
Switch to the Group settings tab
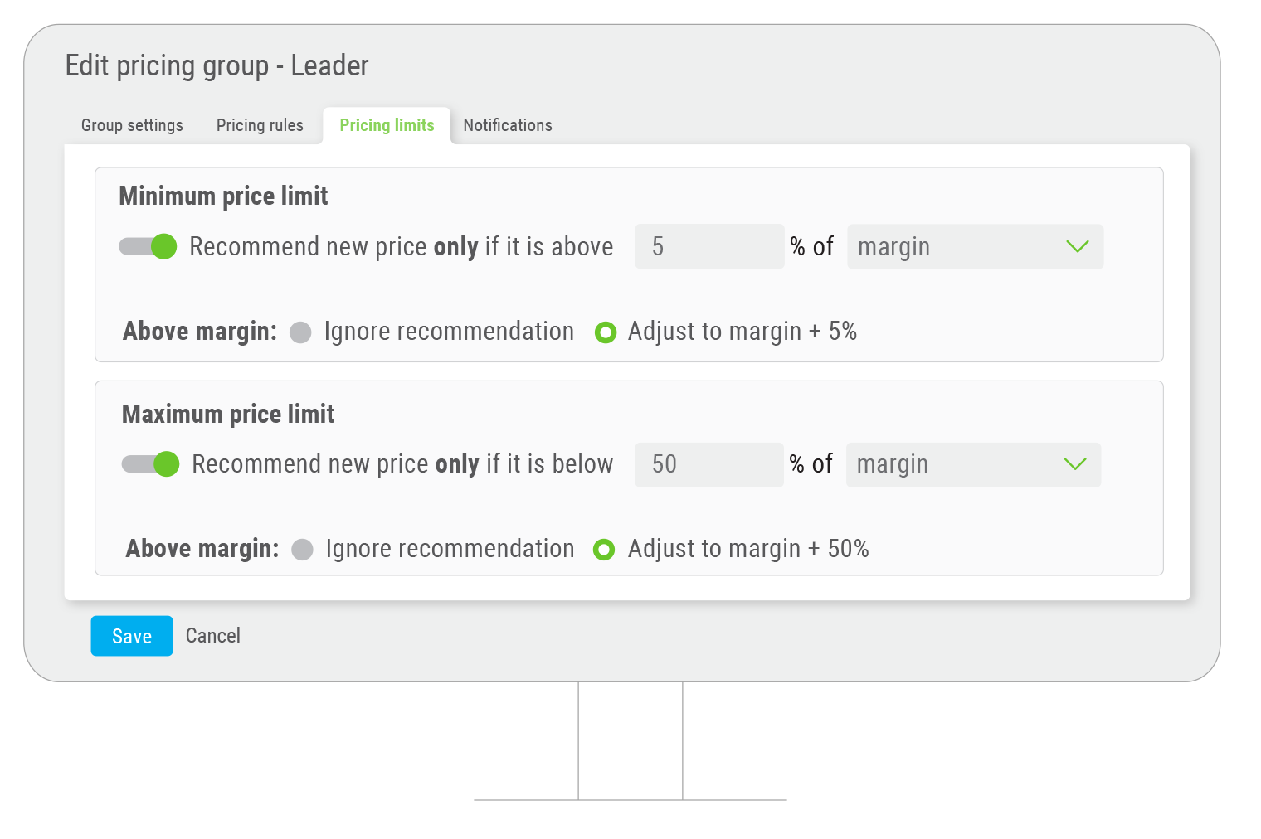(132, 125)
